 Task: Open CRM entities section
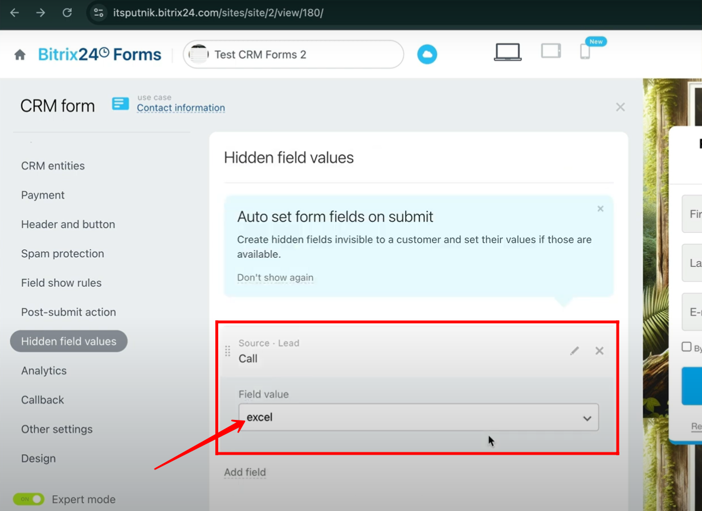53,166
